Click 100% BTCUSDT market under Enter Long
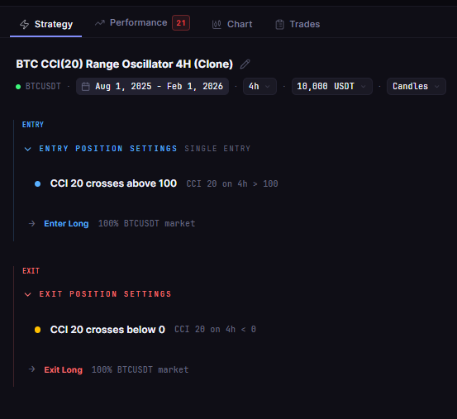This screenshot has height=419, width=457. pos(146,223)
